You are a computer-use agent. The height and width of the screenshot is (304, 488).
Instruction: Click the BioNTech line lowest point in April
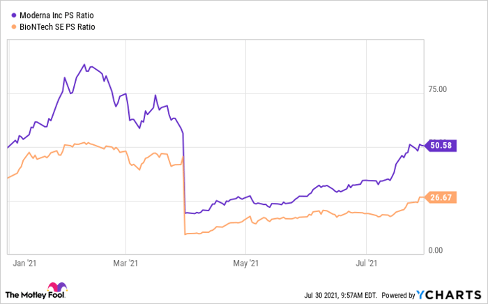pos(184,234)
